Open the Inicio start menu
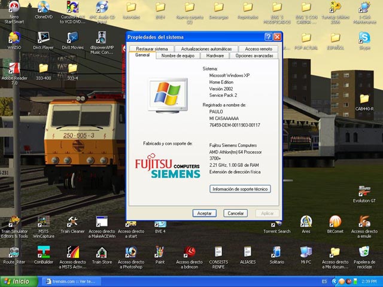Image resolution: width=383 pixels, height=287 pixels. (x=16, y=281)
